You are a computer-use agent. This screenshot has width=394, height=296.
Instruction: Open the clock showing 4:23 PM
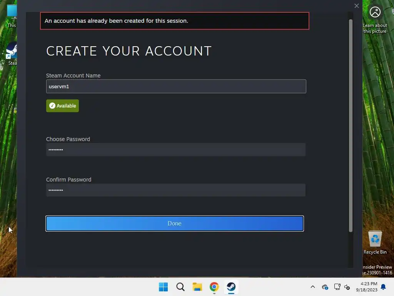click(367, 287)
